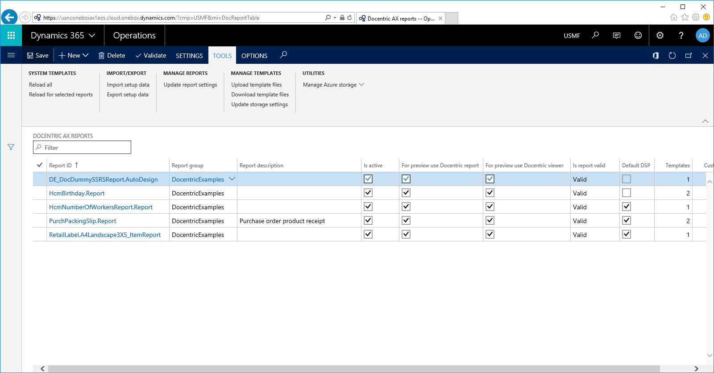The image size is (714, 373).
Task: Open the messages icon in header
Action: (x=617, y=35)
